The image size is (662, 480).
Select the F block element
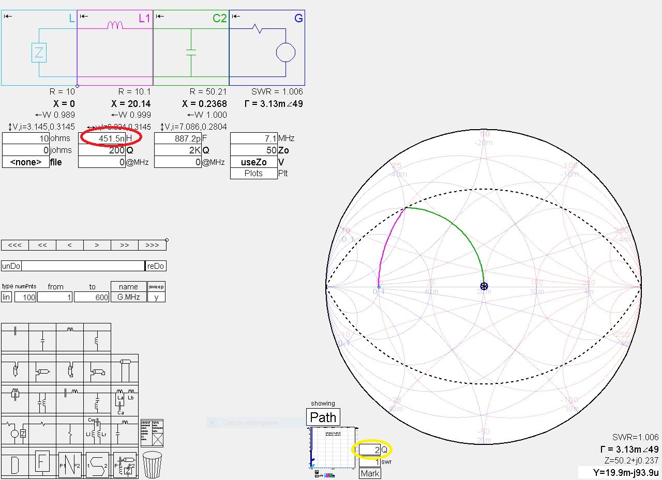tap(42, 463)
